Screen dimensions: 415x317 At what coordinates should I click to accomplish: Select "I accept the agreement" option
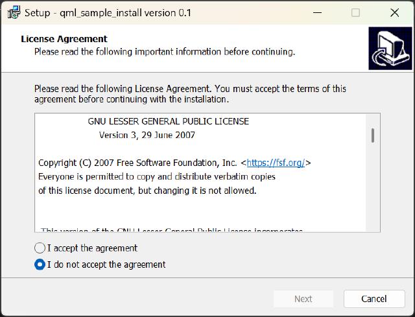40,248
